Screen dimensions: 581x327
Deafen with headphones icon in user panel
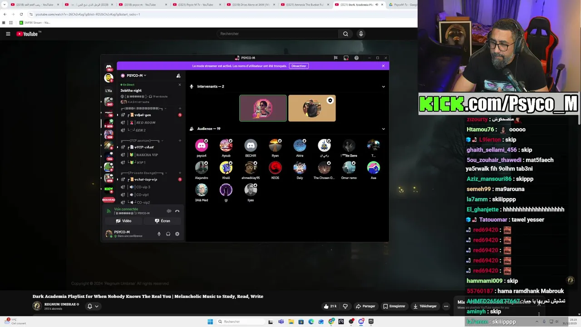[x=168, y=234]
